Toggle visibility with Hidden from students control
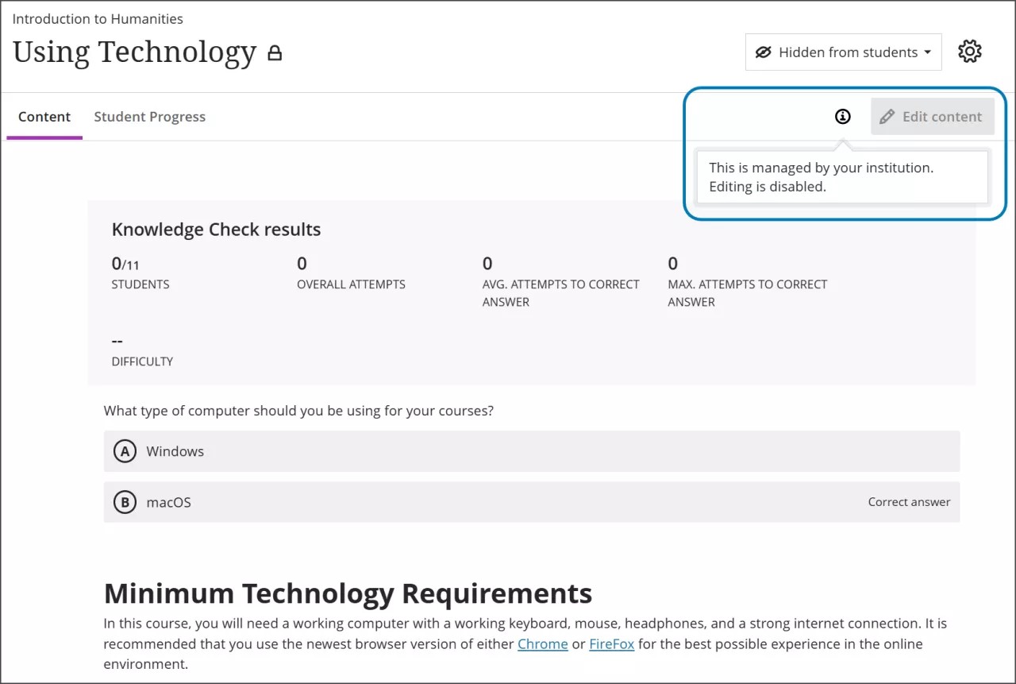Image resolution: width=1016 pixels, height=684 pixels. coord(843,52)
